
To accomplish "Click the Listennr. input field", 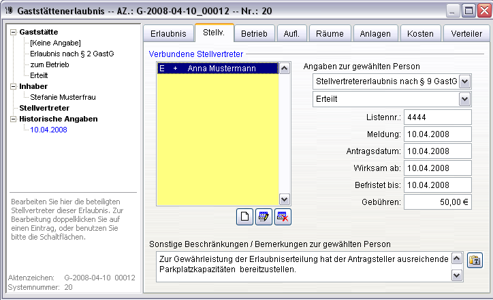I will (437, 117).
